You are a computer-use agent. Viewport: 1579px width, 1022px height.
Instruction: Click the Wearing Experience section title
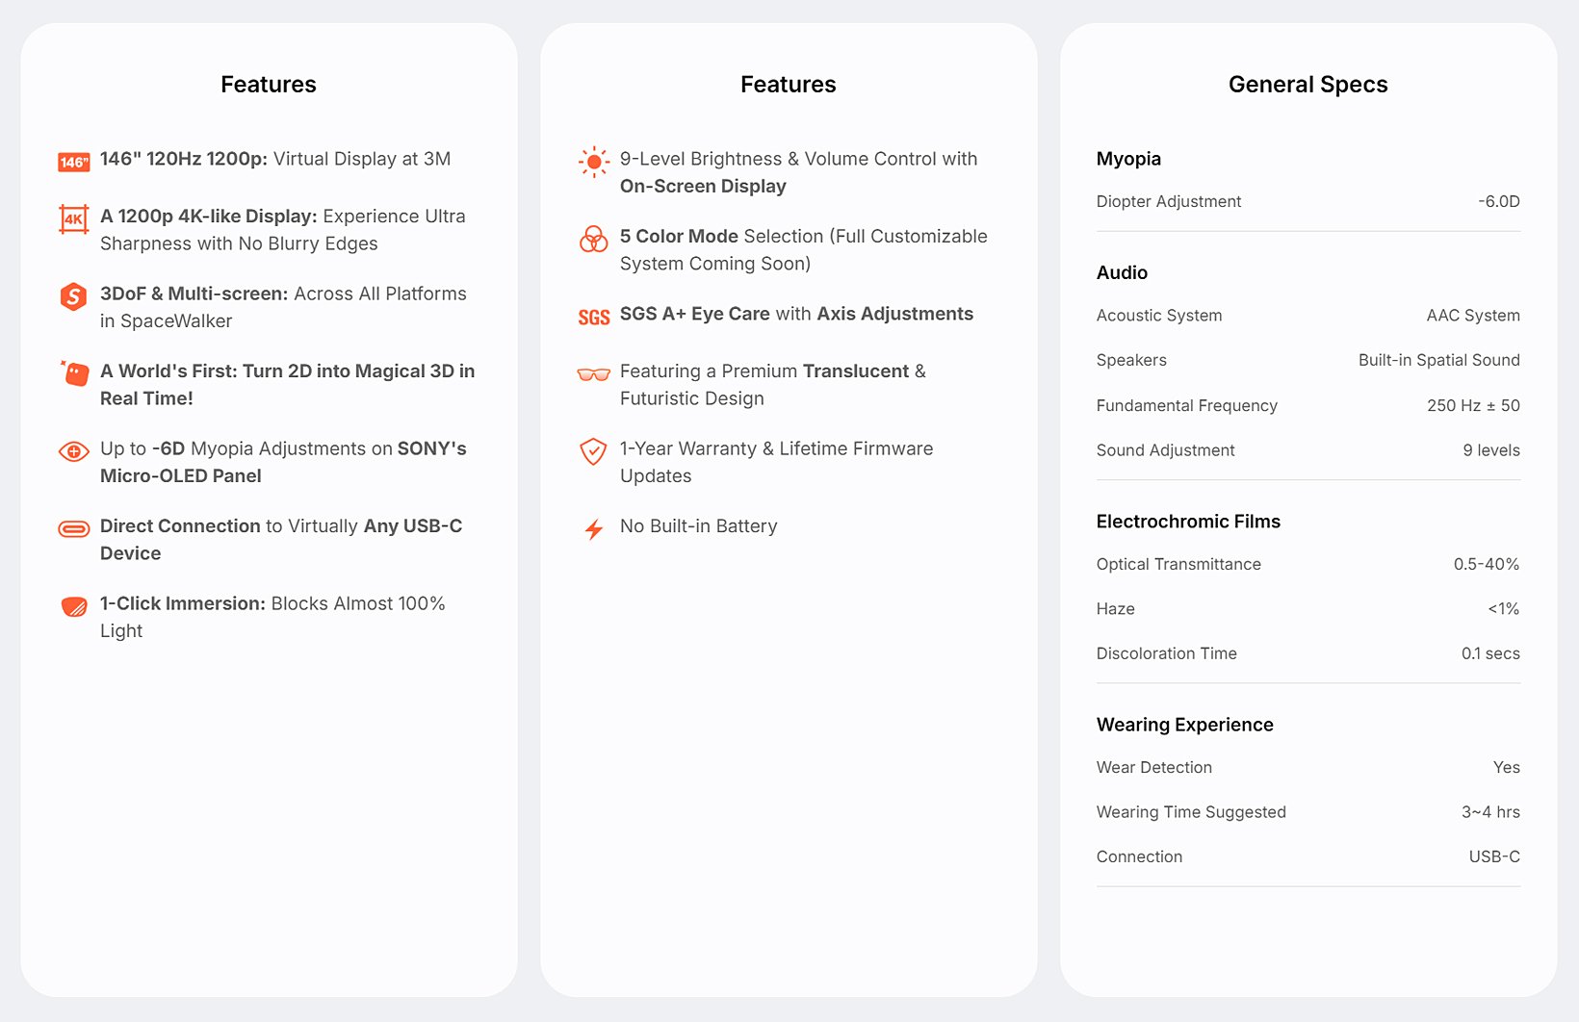pos(1184,725)
